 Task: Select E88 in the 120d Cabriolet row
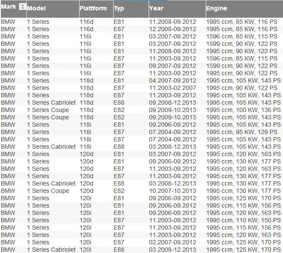pos(119,183)
